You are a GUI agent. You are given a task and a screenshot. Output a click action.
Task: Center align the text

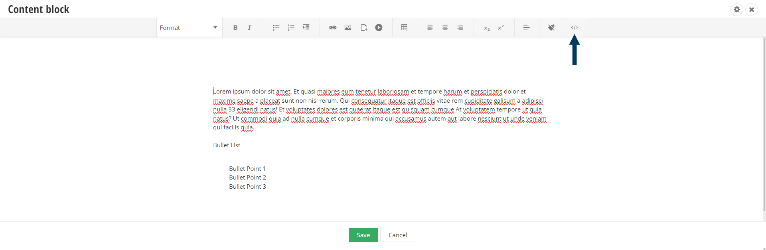445,27
